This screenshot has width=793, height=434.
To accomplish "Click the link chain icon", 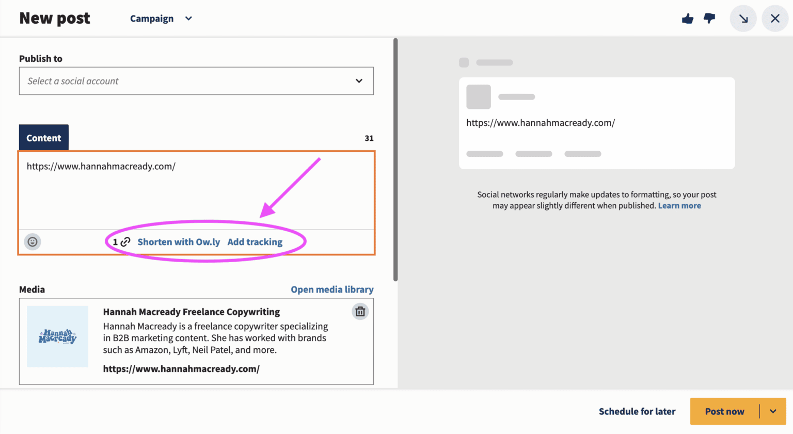I will (125, 242).
